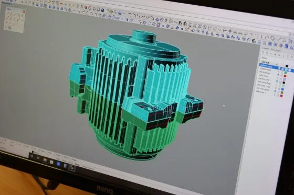Click the white material circle on highlighted layer
294x195 pixels.
(x=290, y=70)
